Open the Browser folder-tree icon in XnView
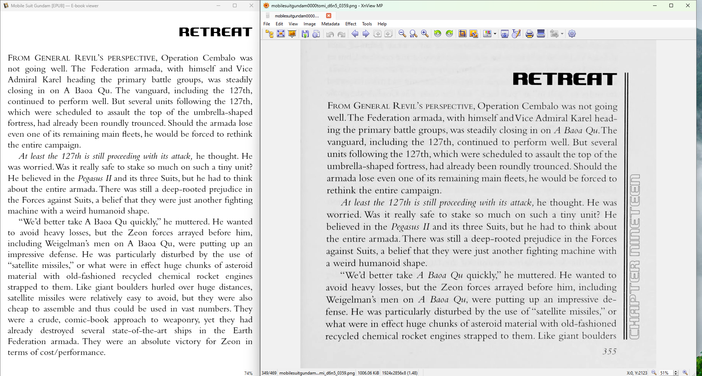The image size is (702, 376). 269,34
